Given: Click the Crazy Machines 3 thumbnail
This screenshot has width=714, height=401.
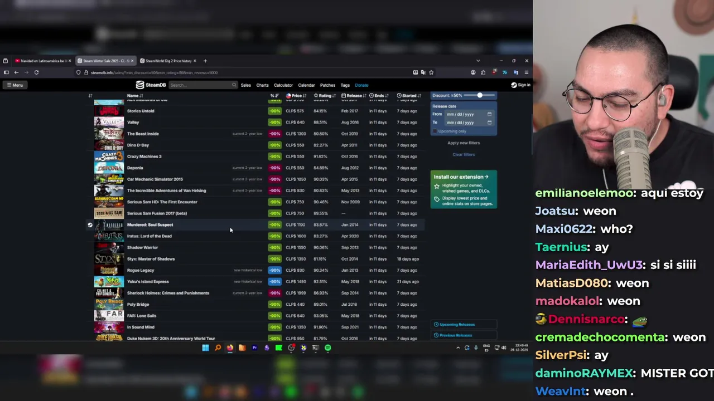Looking at the screenshot, I should point(109,157).
